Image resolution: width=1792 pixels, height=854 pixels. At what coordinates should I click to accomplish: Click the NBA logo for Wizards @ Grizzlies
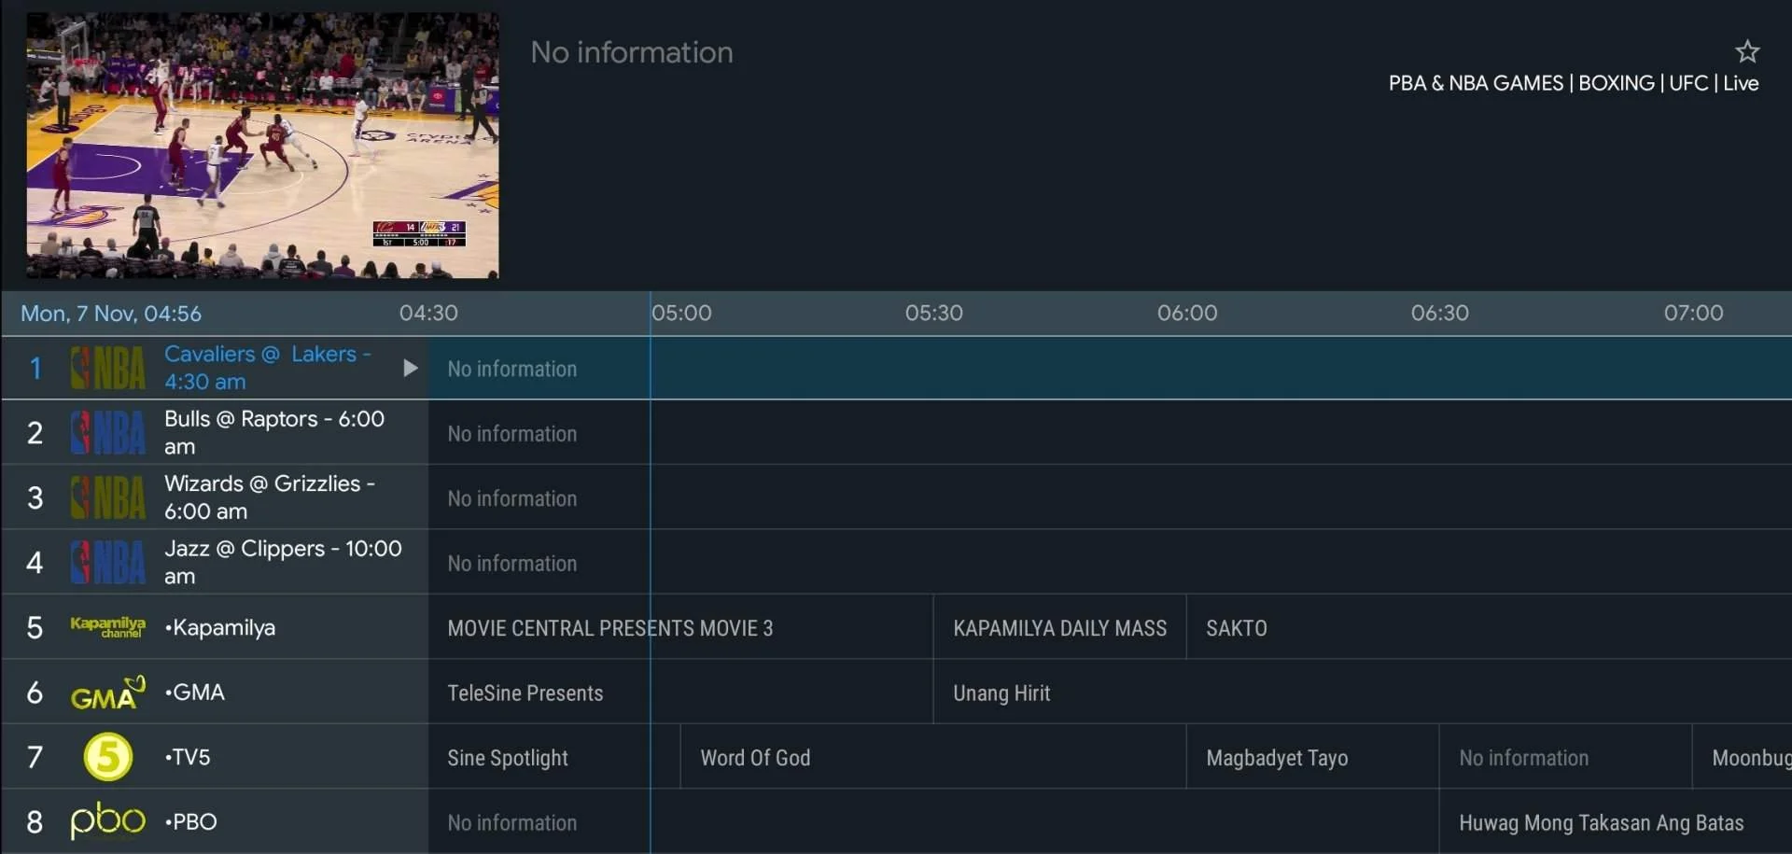[x=108, y=497]
